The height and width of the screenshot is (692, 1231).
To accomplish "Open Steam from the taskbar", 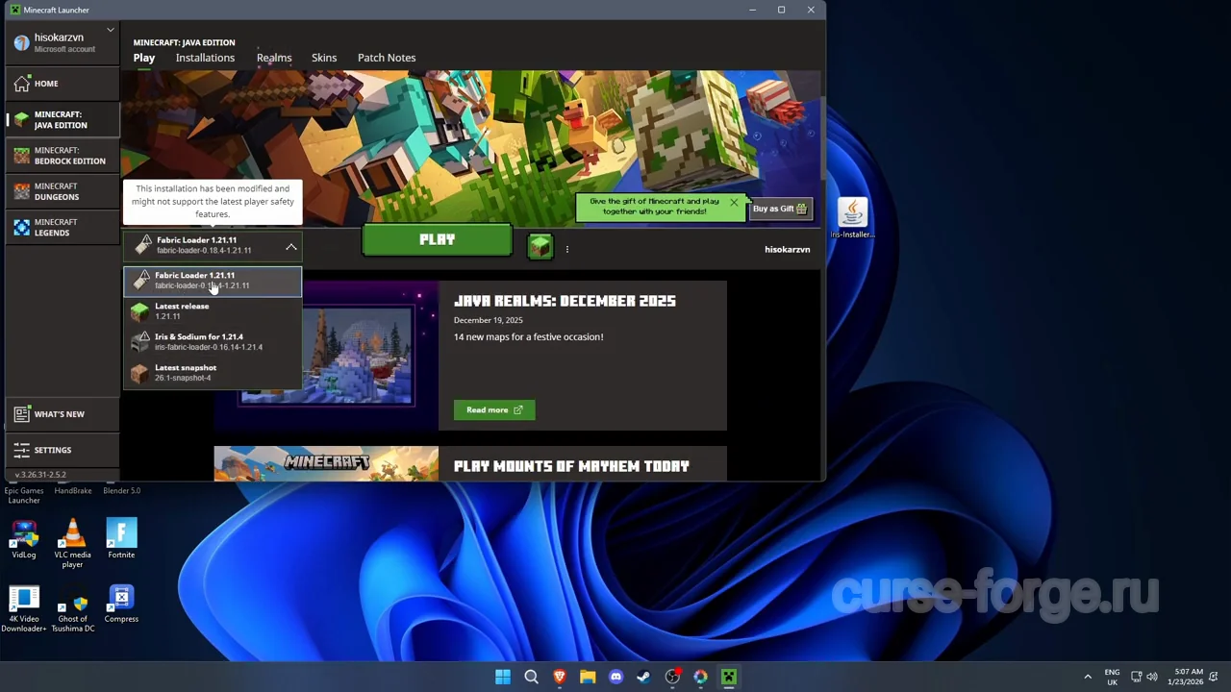I will 644,677.
